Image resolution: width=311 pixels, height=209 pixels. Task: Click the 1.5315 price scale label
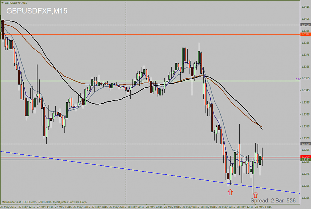tap(305, 126)
